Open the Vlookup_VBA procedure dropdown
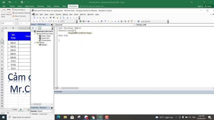This screenshot has height=120, width=214. (x=175, y=25)
